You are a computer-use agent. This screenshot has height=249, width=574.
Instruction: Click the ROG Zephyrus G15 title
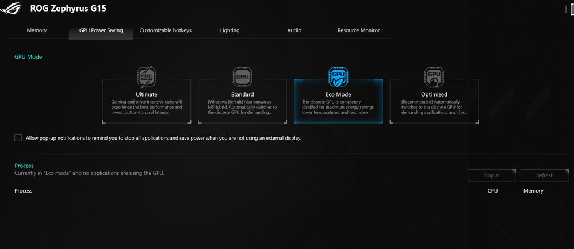pos(68,8)
